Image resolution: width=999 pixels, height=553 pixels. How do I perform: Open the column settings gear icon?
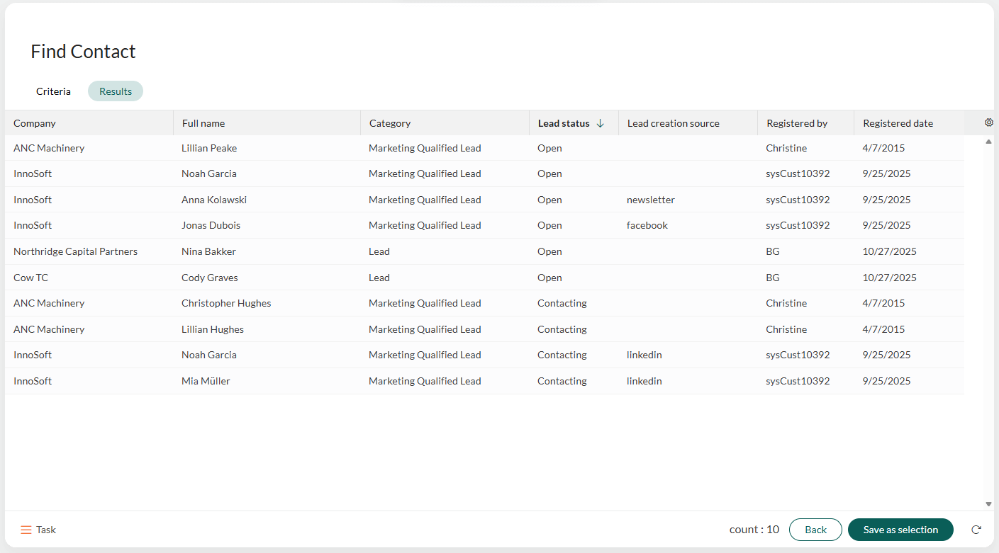pyautogui.click(x=988, y=122)
